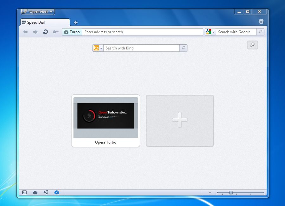The width and height of the screenshot is (285, 206).
Task: Open a new tab with the plus
Action: (x=75, y=23)
